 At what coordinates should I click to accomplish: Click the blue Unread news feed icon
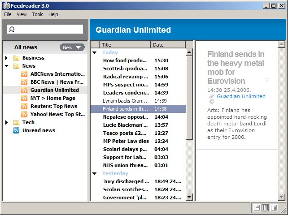16,130
